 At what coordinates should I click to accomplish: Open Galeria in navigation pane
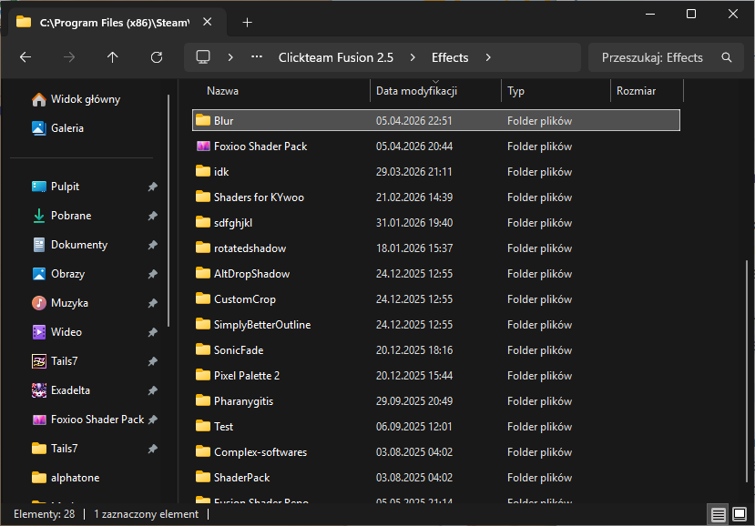coord(66,128)
